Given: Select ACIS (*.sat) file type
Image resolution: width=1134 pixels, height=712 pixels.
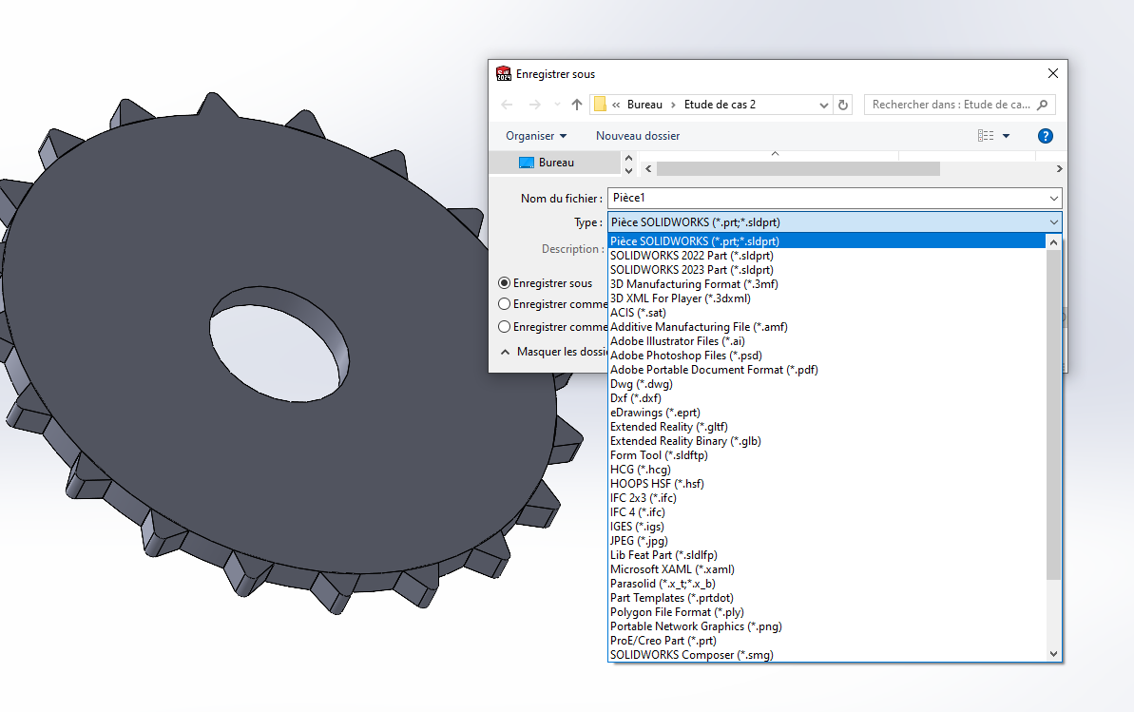Looking at the screenshot, I should (x=827, y=313).
